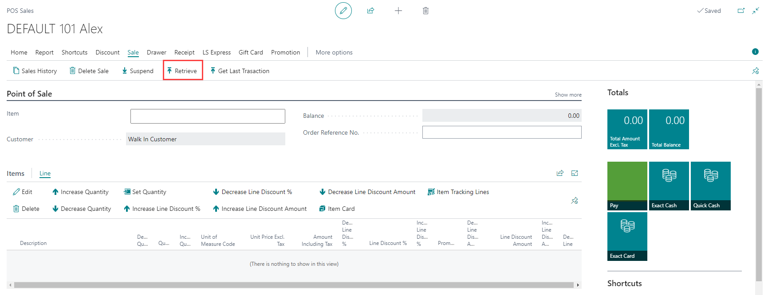Pin the Sale action bar
The height and width of the screenshot is (295, 768).
755,71
